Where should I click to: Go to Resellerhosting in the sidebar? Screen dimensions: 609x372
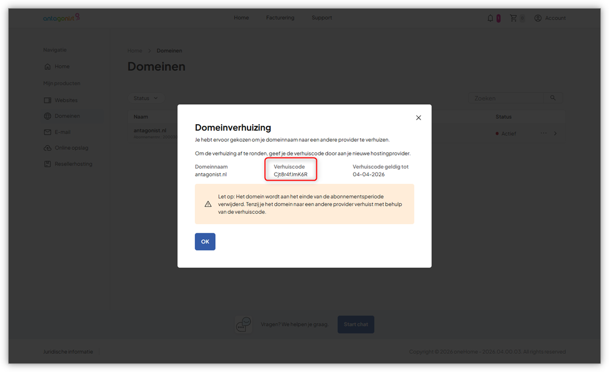[73, 164]
